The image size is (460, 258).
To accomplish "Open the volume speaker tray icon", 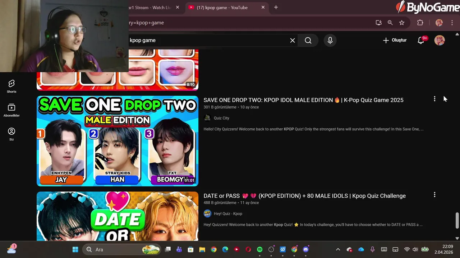I will tap(415, 249).
